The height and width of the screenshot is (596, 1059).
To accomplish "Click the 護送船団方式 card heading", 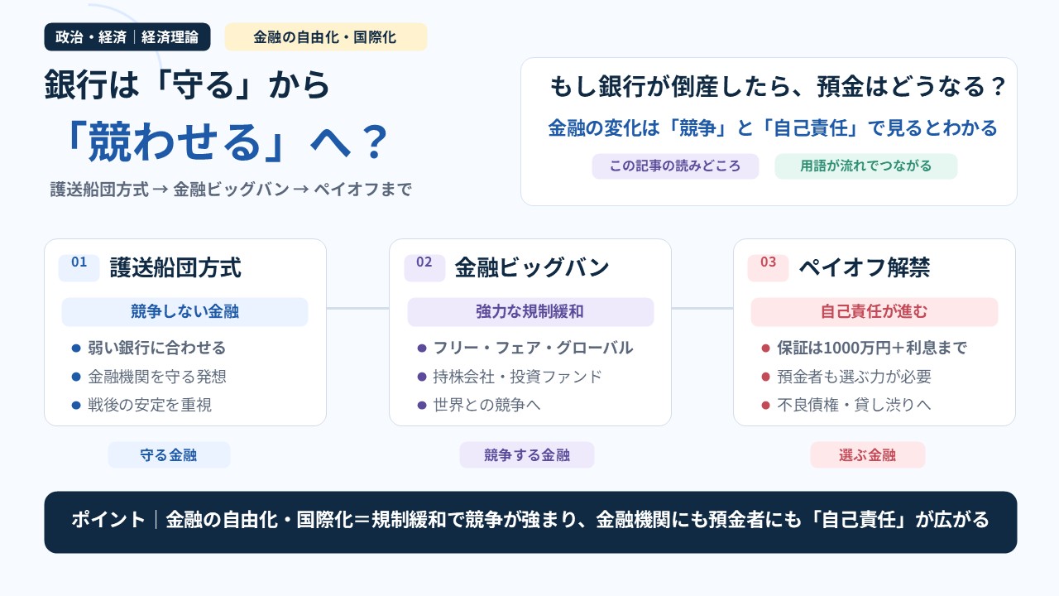I will click(x=175, y=267).
